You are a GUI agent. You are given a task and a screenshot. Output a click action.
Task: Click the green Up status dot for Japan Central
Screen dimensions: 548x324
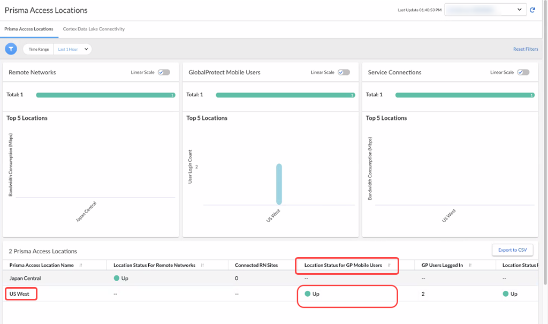pyautogui.click(x=117, y=278)
